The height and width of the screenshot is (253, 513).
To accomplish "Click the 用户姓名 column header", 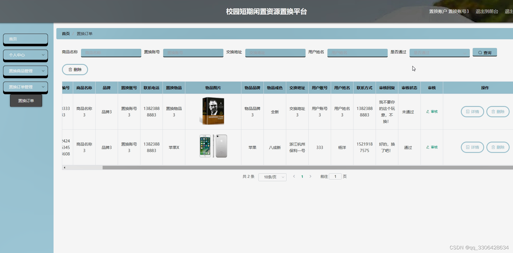I will pyautogui.click(x=342, y=88).
